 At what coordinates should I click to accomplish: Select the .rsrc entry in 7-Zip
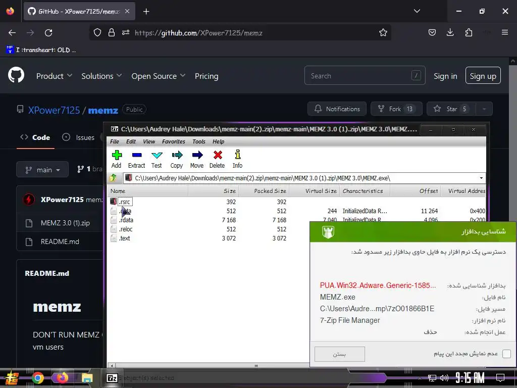[125, 202]
